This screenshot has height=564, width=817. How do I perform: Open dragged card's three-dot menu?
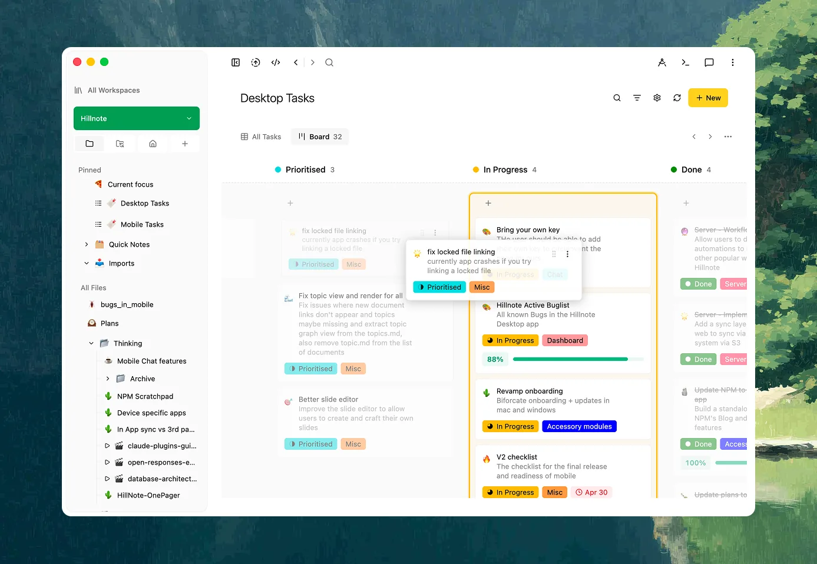(x=567, y=254)
